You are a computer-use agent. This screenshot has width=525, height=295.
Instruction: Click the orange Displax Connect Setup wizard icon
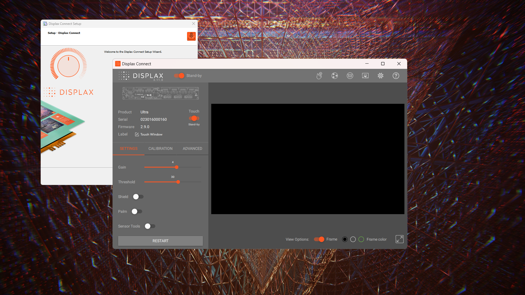pos(191,36)
